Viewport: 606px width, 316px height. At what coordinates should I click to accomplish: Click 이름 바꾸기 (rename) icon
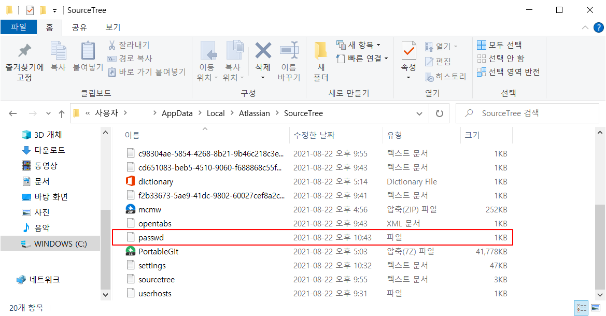(x=289, y=62)
